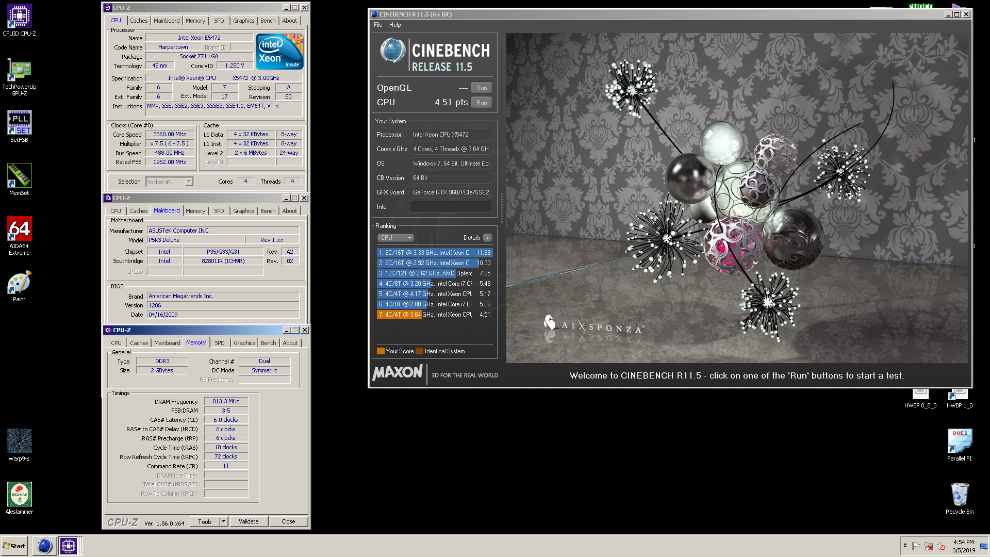990x557 pixels.
Task: Click the Validate button in CPU-Z
Action: (249, 521)
